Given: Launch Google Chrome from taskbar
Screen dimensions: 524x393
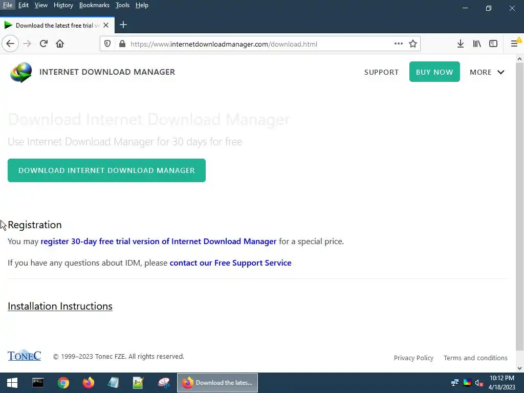Looking at the screenshot, I should point(63,383).
